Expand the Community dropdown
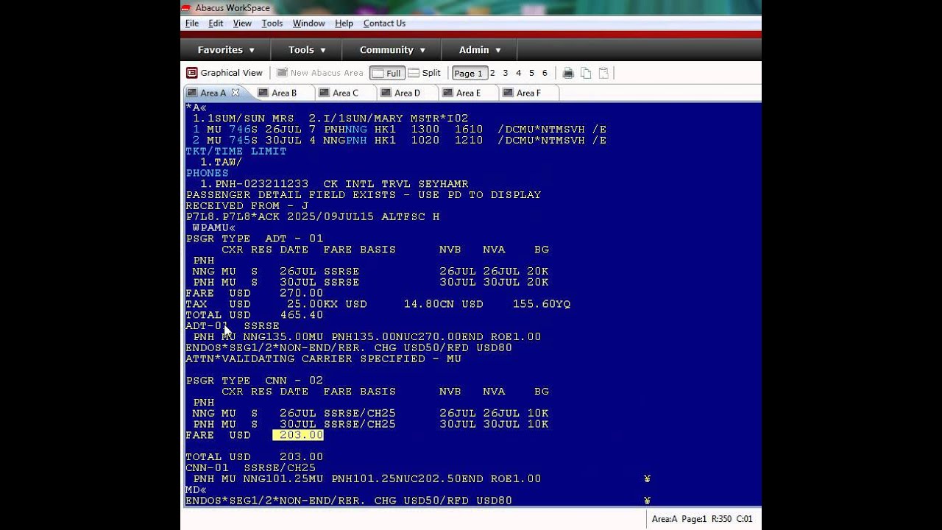942x530 pixels. pyautogui.click(x=392, y=50)
